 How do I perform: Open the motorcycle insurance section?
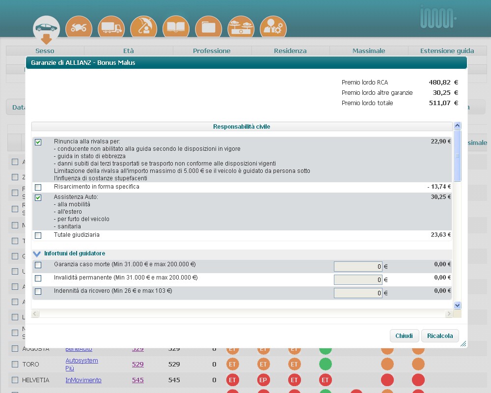tap(79, 28)
